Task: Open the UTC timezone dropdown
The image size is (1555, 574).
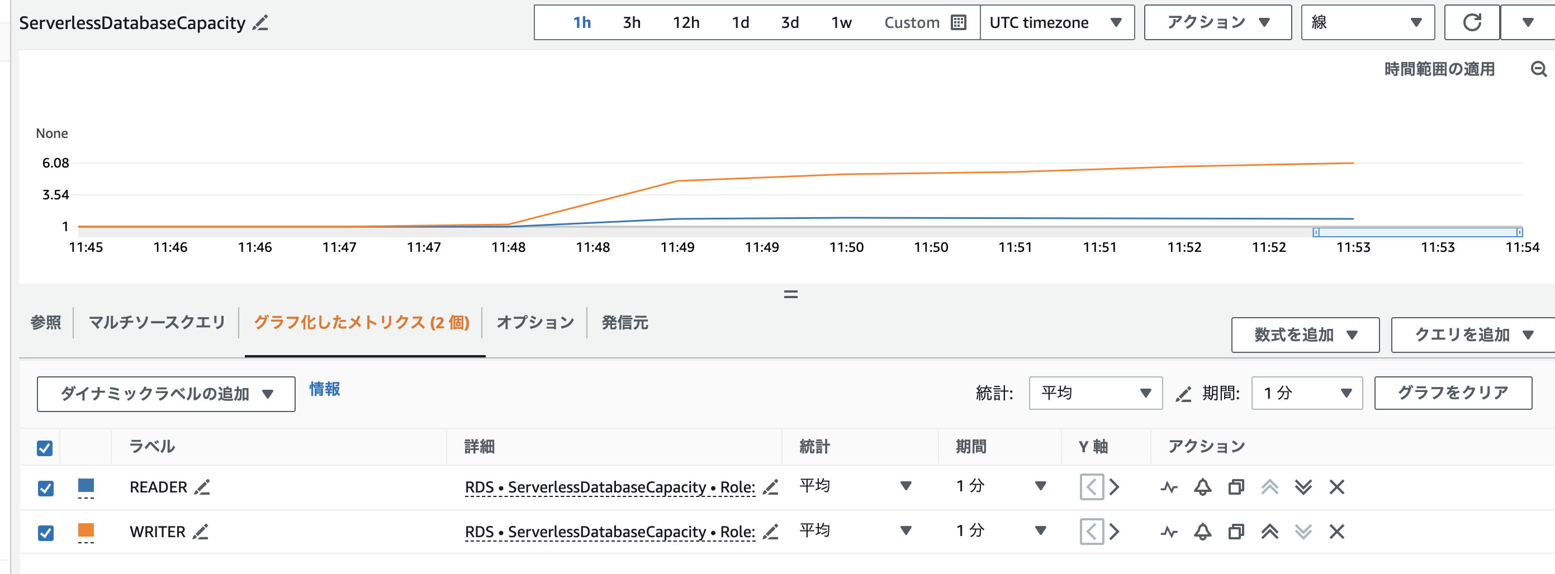Action: [x=1056, y=23]
